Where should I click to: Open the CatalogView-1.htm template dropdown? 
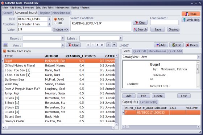199,57
